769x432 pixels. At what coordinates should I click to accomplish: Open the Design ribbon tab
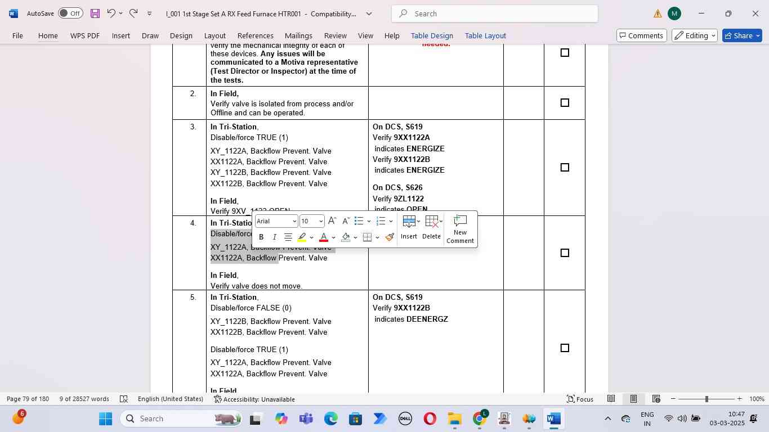tap(181, 35)
